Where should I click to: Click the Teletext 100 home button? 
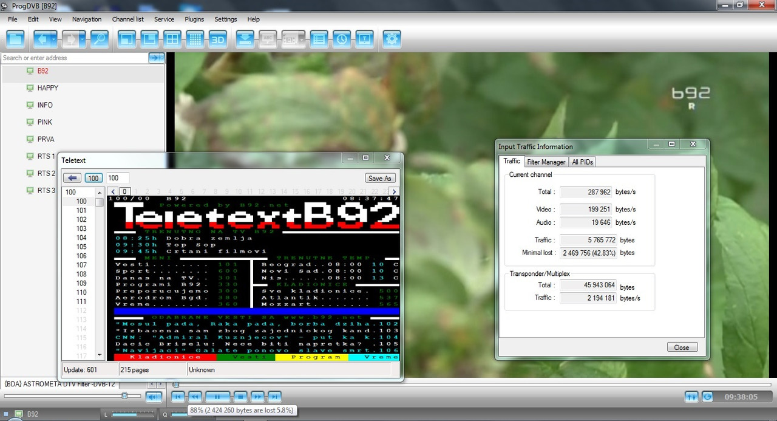pyautogui.click(x=93, y=178)
